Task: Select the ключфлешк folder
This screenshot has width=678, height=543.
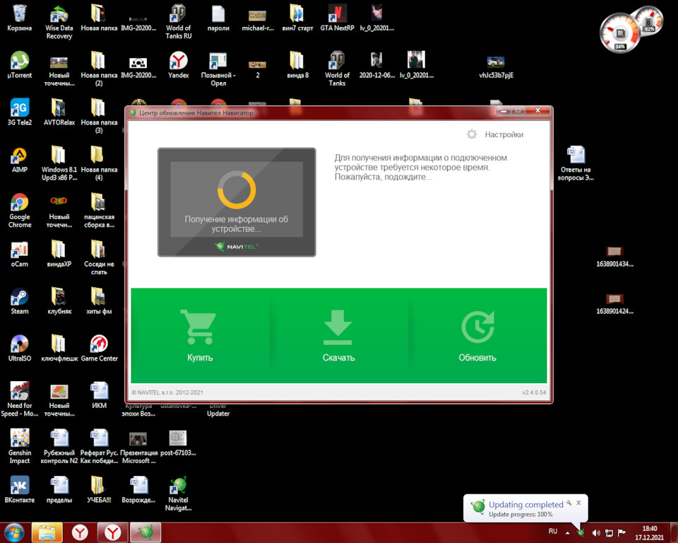Action: click(59, 349)
